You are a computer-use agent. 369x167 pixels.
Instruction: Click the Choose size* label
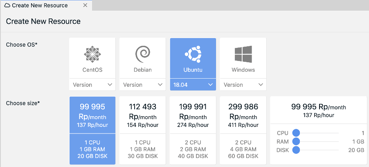coord(23,103)
